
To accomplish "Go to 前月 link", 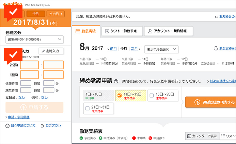I will (113, 49).
